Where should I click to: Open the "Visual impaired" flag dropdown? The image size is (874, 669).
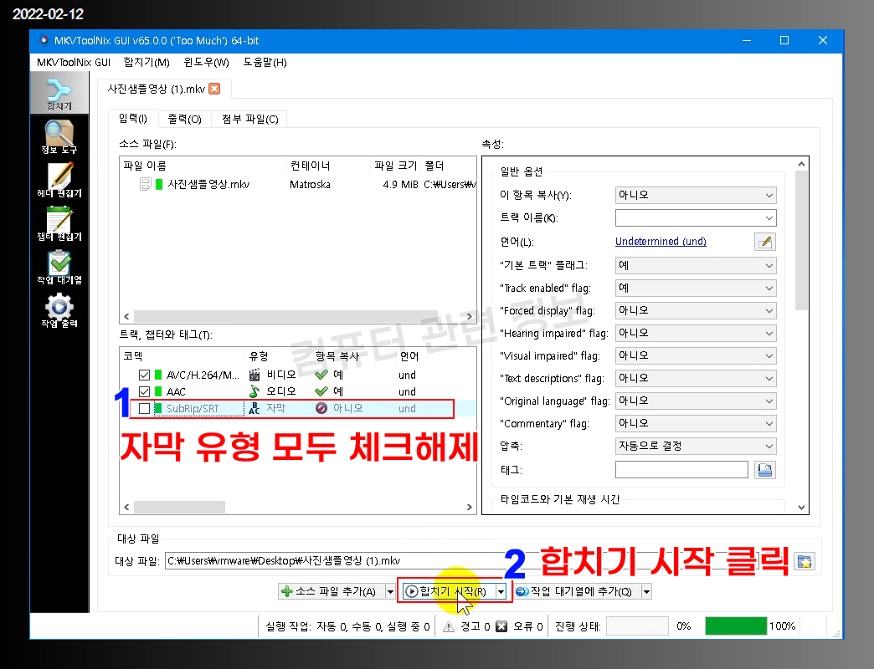point(696,355)
